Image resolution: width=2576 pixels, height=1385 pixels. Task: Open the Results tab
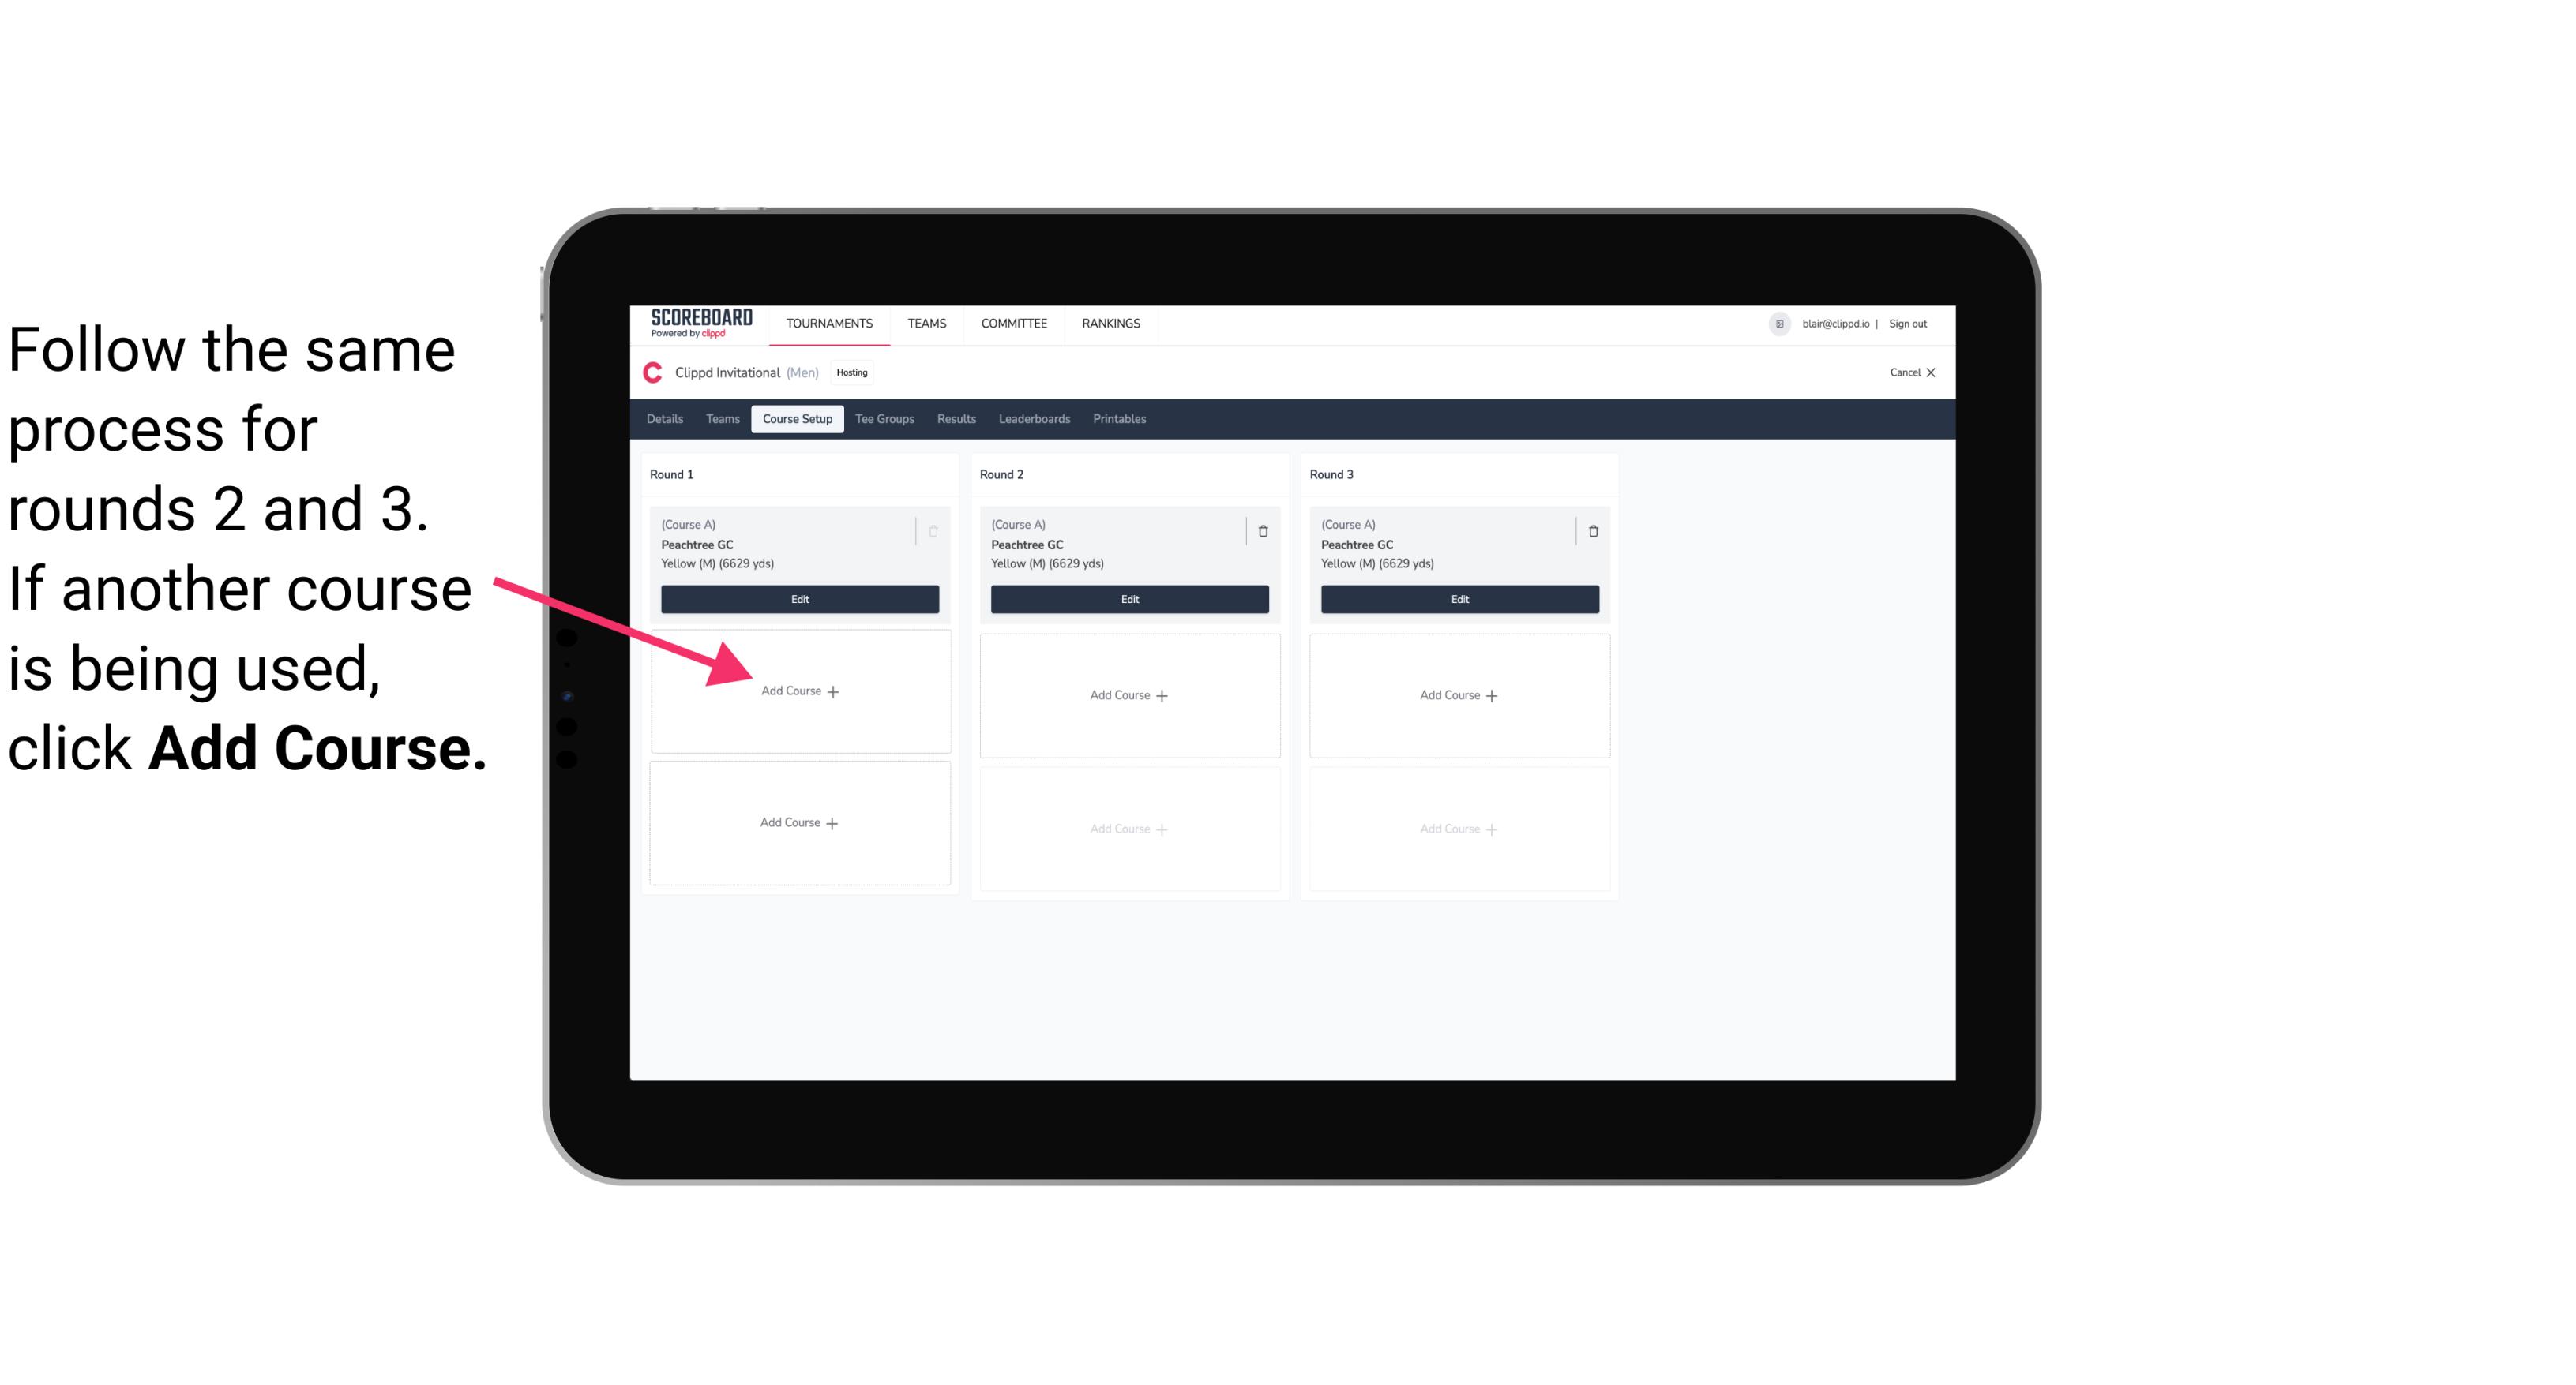pos(956,418)
